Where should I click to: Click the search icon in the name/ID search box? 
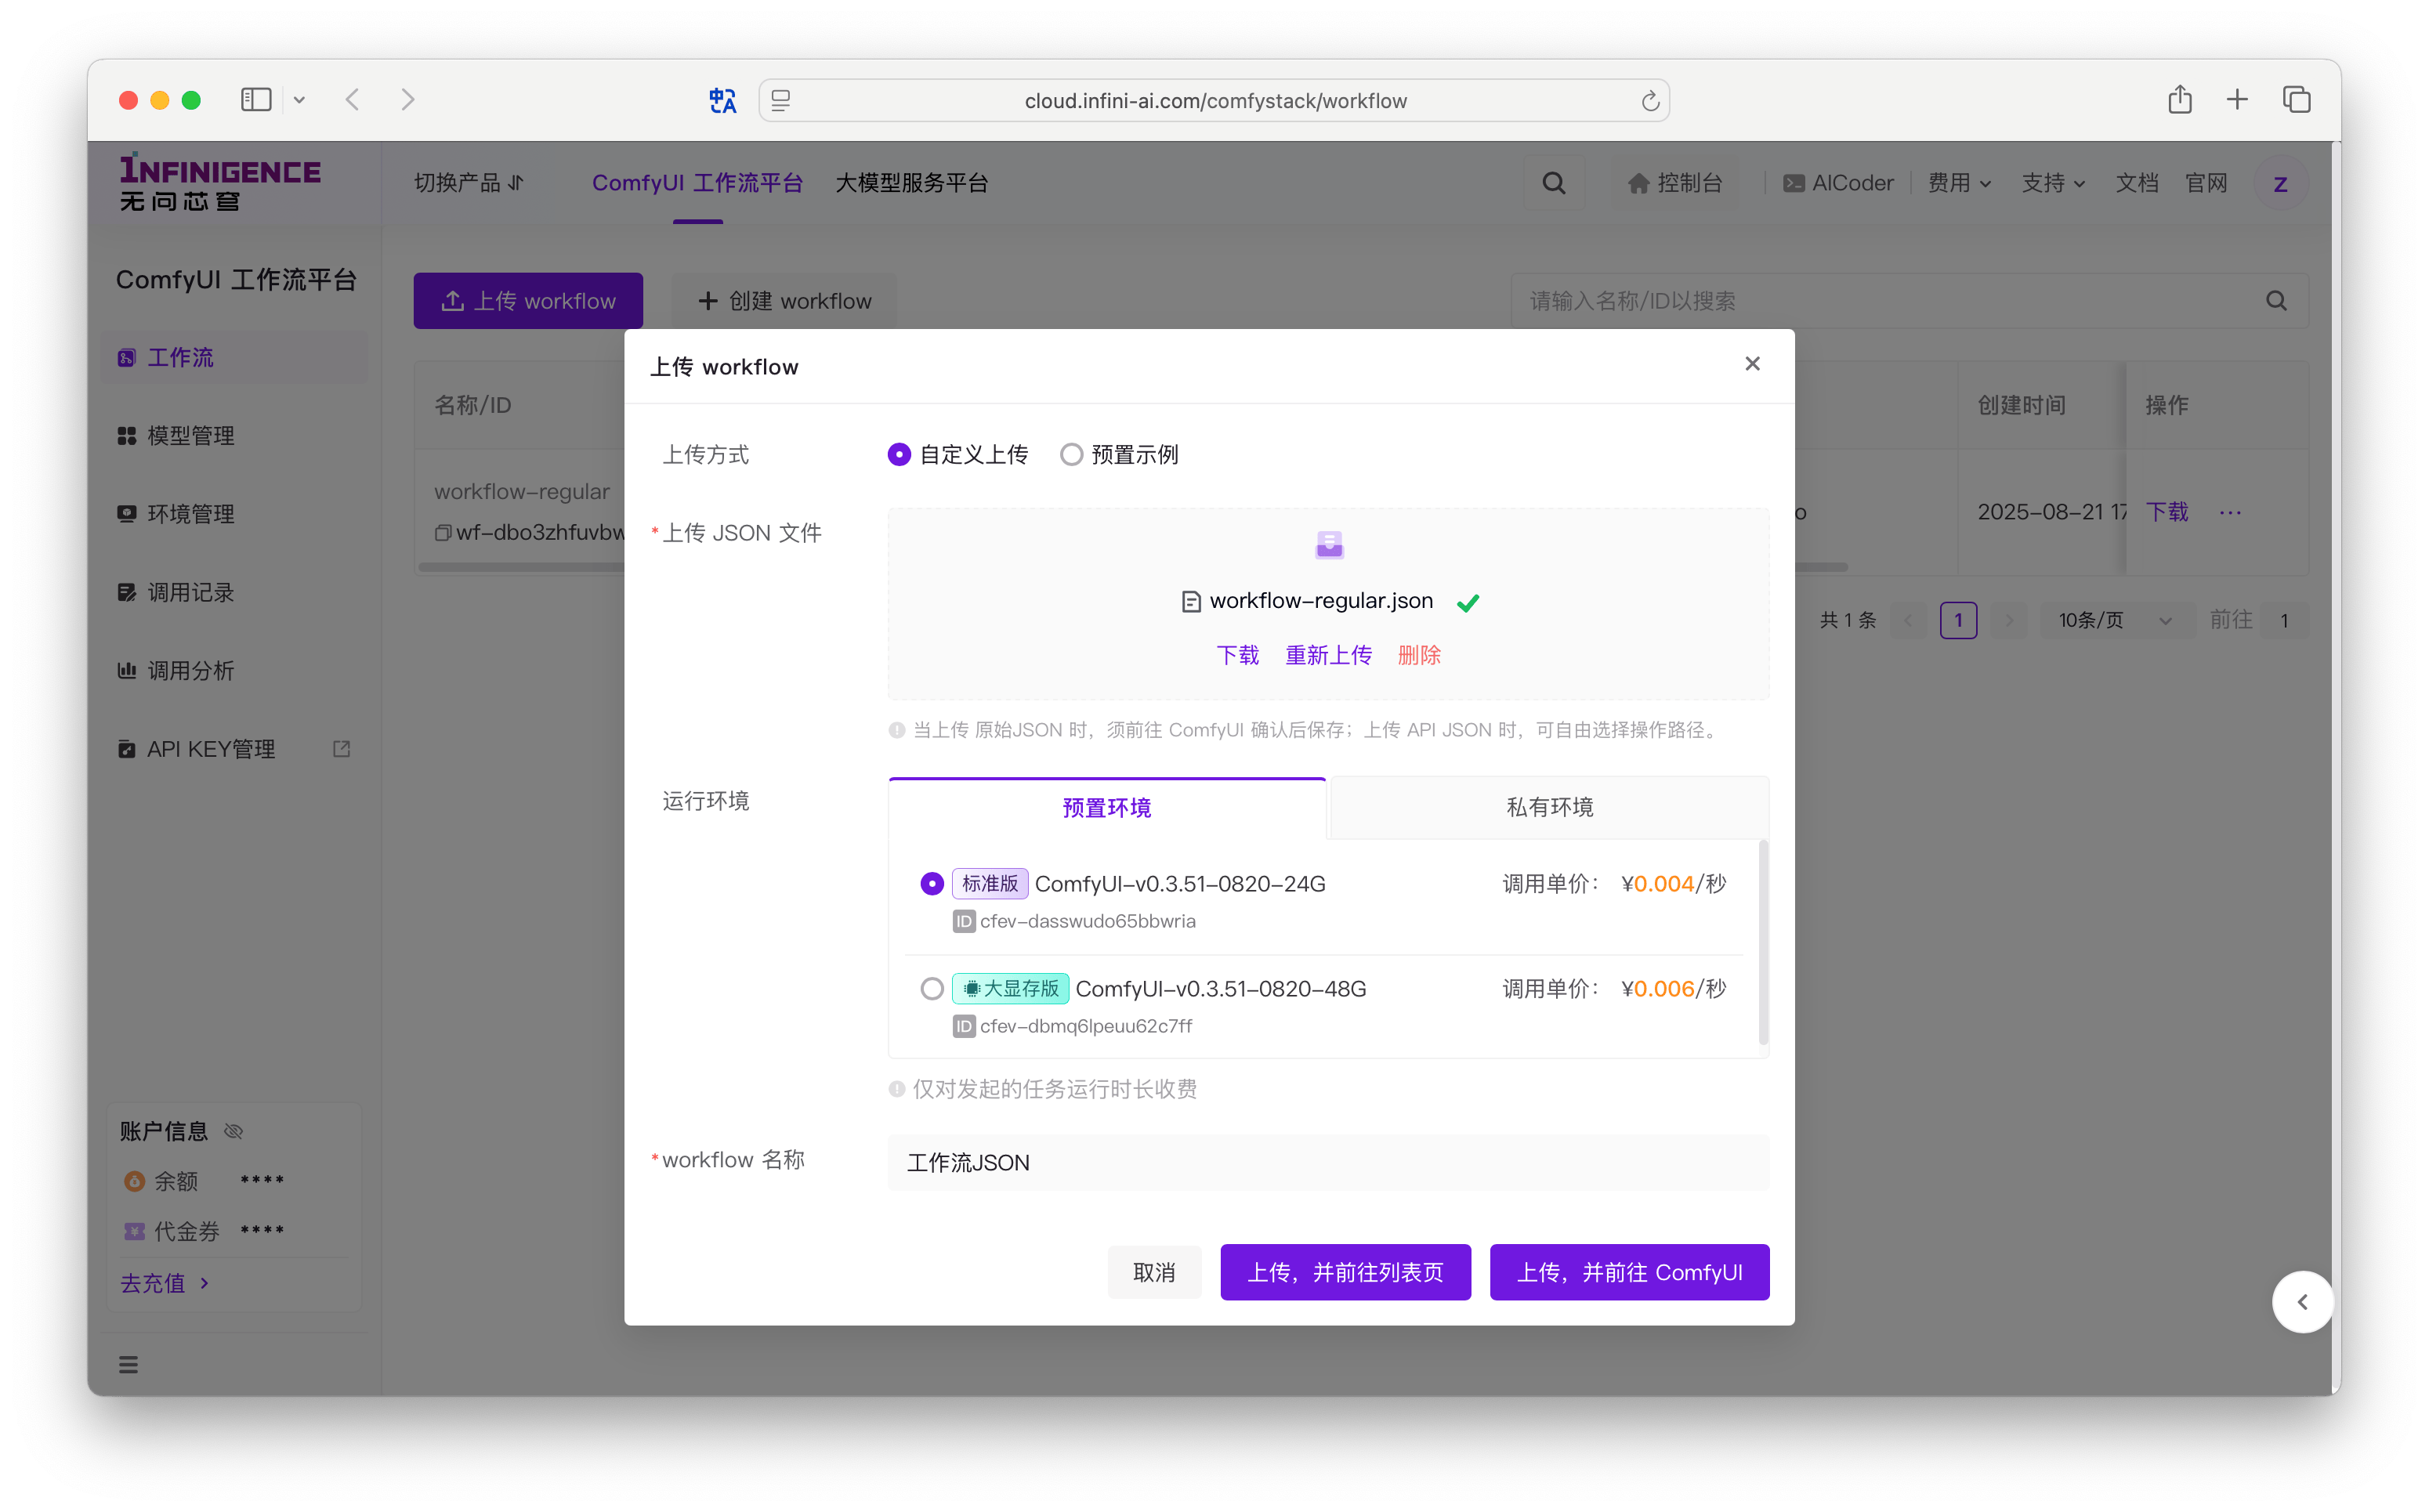click(x=2277, y=301)
